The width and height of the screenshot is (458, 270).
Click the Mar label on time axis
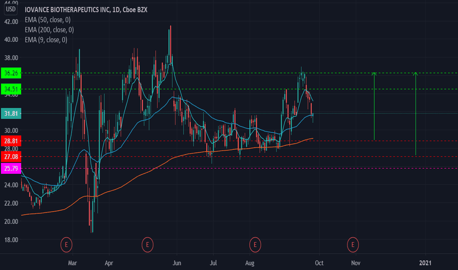[x=72, y=263]
